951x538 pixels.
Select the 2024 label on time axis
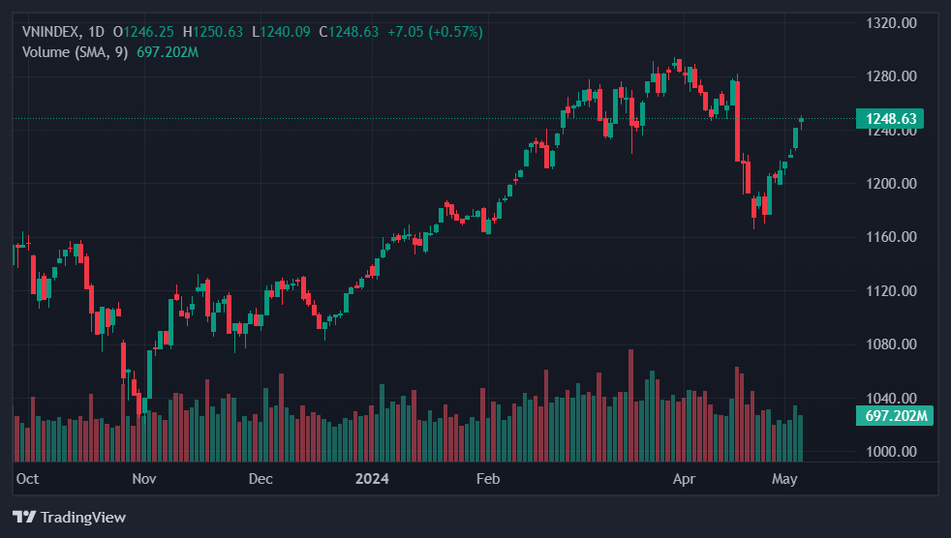point(372,478)
